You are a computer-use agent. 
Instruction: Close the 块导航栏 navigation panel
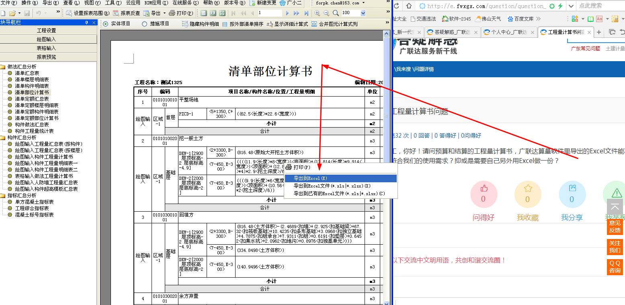point(94,23)
